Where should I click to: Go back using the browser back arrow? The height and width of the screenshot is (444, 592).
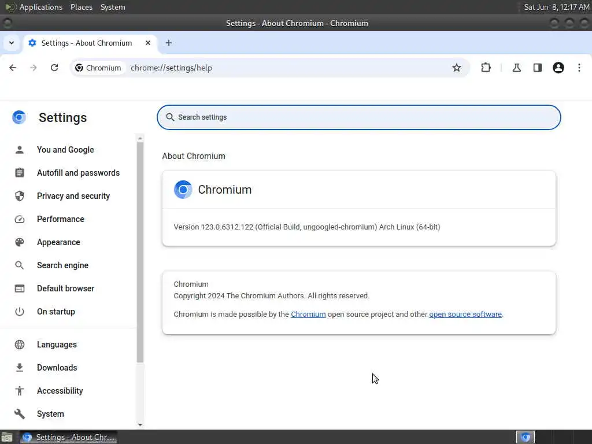click(13, 68)
